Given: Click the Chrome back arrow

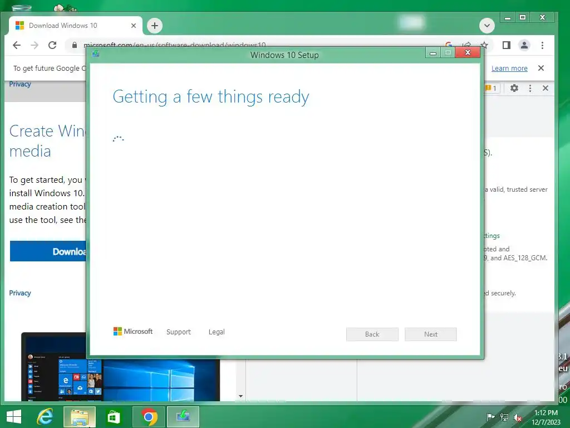Looking at the screenshot, I should pyautogui.click(x=17, y=45).
